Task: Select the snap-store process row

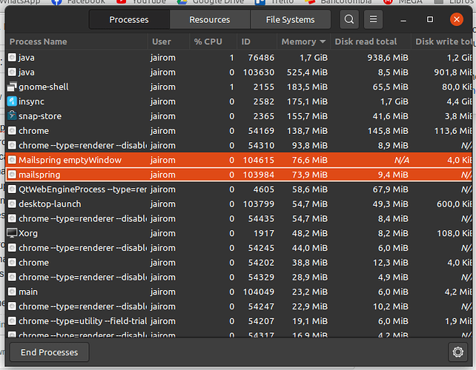Action: (239, 116)
